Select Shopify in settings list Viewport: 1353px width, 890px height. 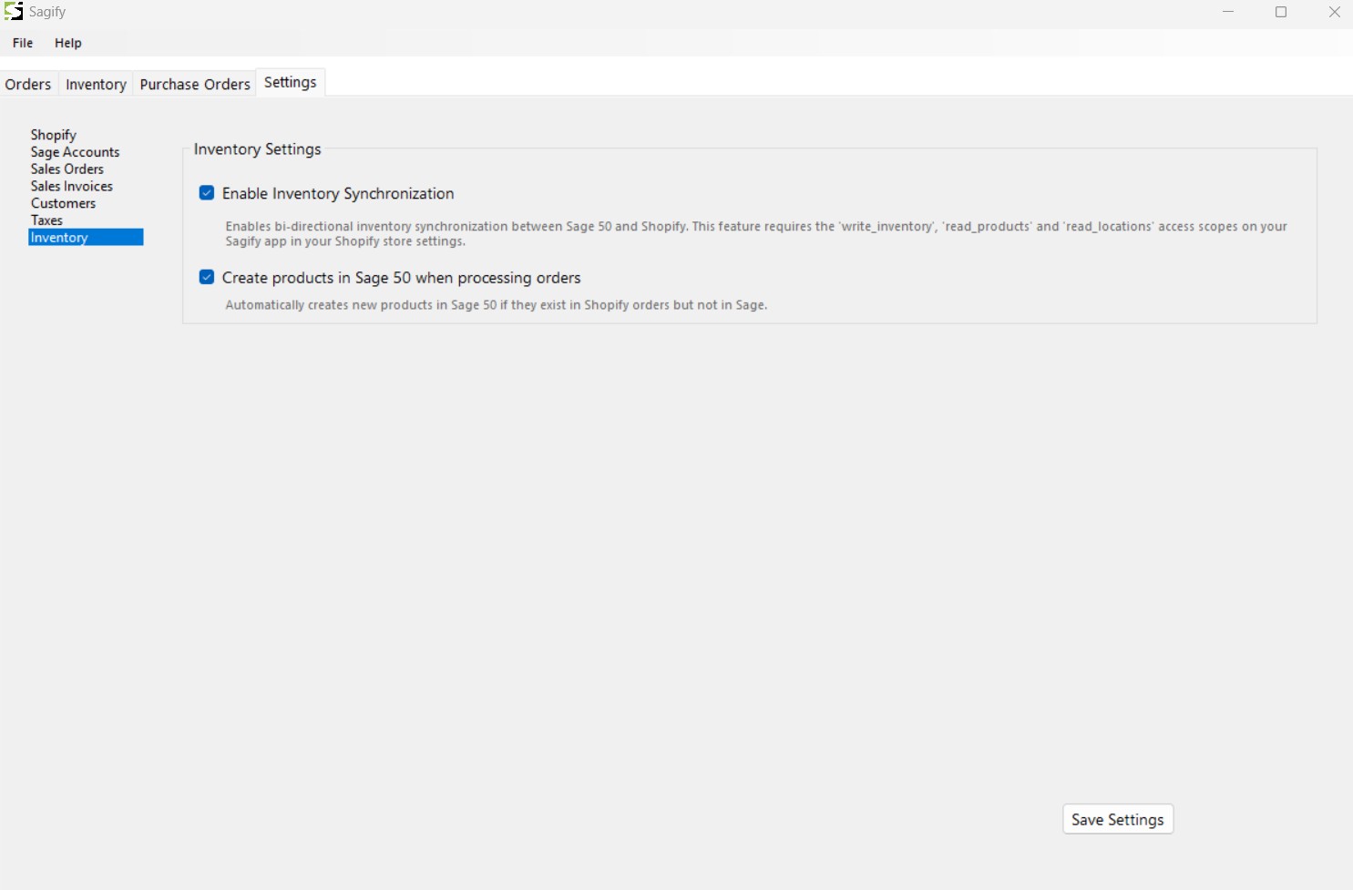[54, 135]
